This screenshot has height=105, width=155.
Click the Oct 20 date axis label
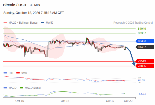(128, 101)
